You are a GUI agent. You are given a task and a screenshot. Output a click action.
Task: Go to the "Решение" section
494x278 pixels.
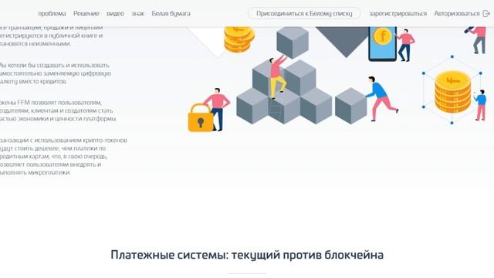86,14
